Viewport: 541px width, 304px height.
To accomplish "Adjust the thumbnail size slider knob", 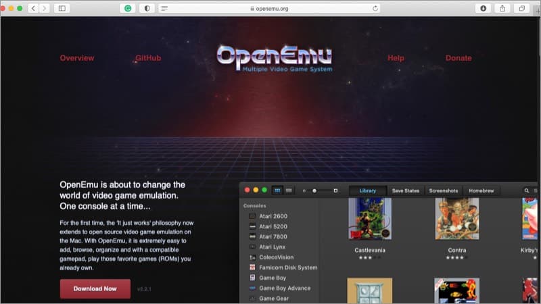I will 314,191.
